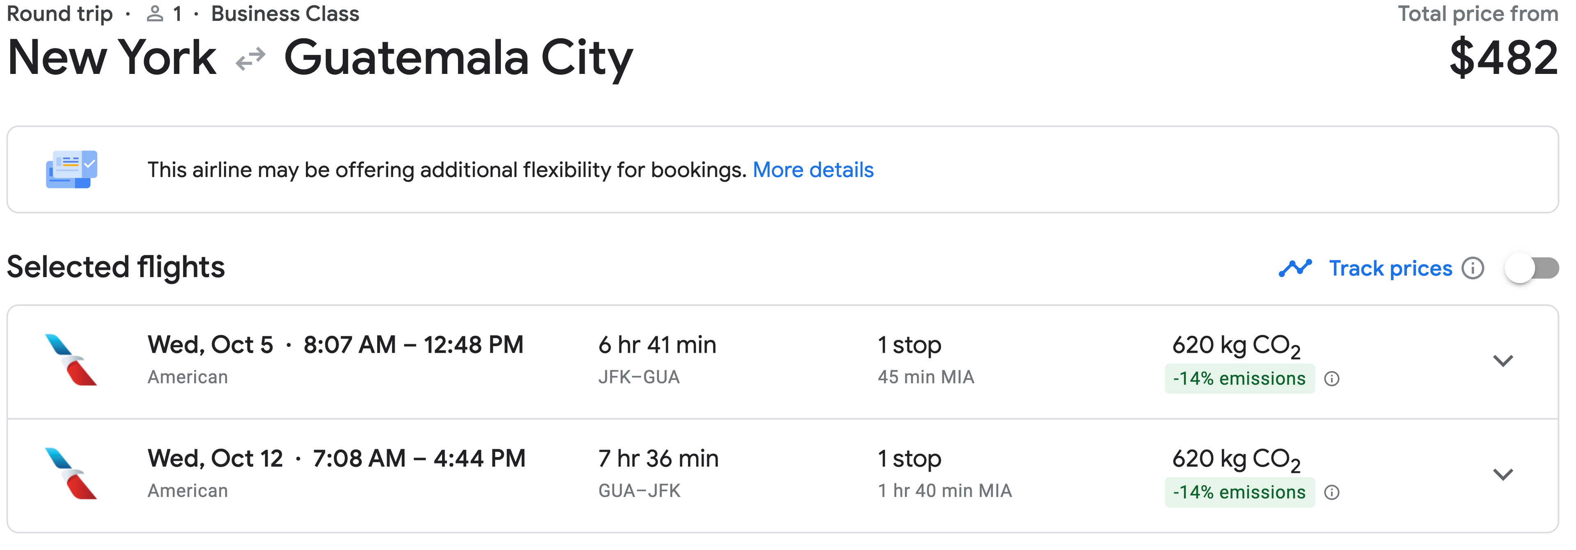Click the Track prices text link
This screenshot has width=1576, height=550.
[x=1390, y=268]
